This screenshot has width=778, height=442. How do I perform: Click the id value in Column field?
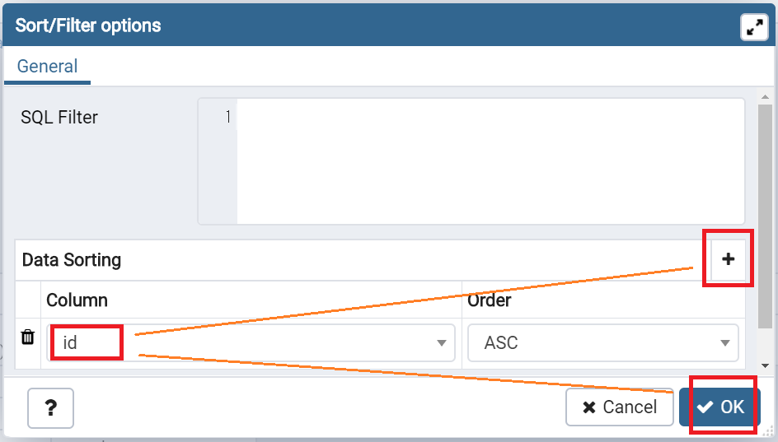[71, 342]
